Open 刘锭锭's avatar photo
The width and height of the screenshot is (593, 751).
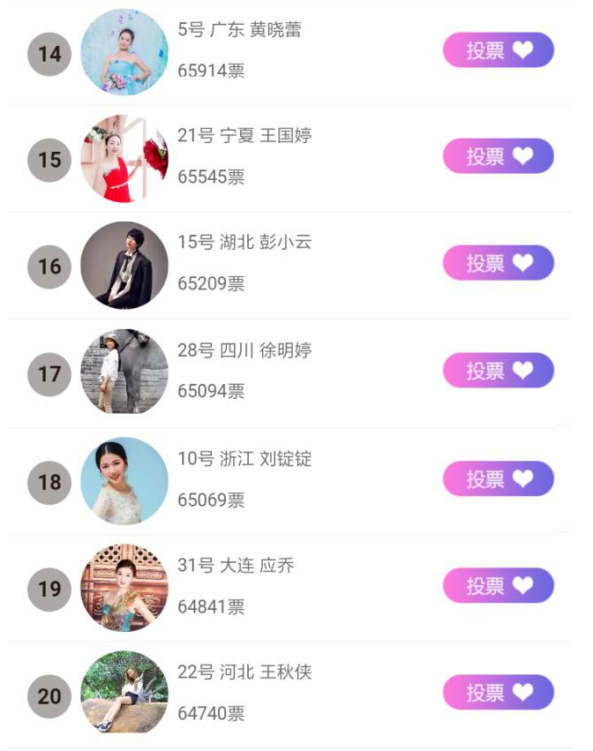[124, 481]
